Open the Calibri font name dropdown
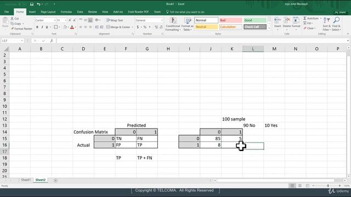Viewport: 351px width, 197px height. (x=55, y=20)
